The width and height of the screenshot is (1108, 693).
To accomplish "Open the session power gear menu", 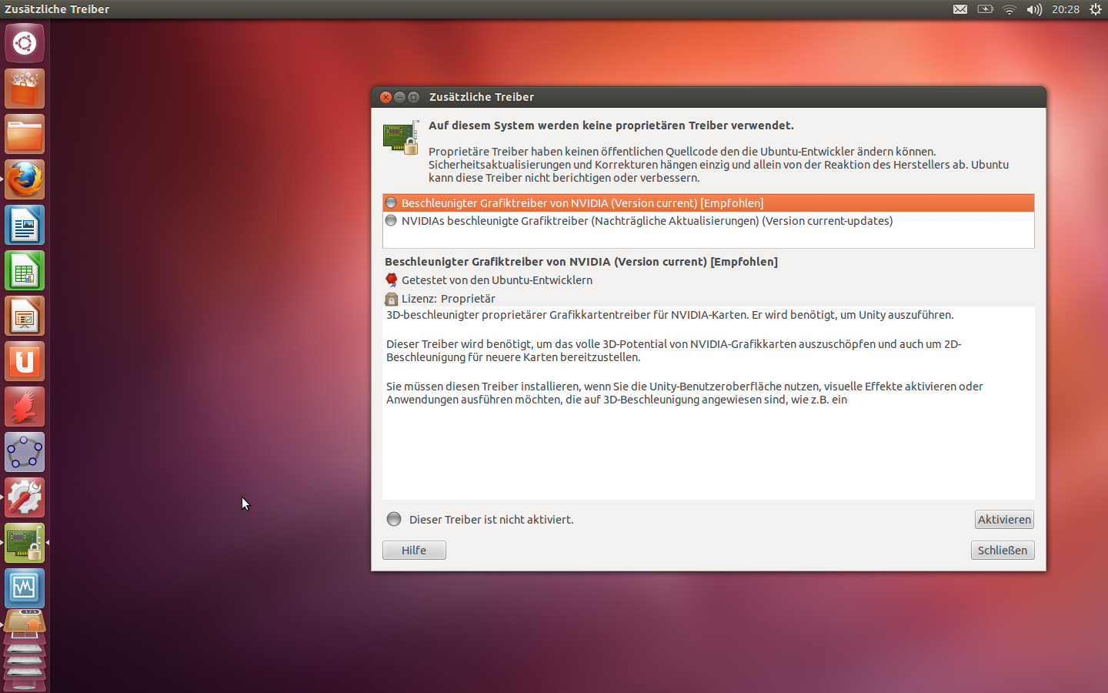I will (x=1096, y=9).
